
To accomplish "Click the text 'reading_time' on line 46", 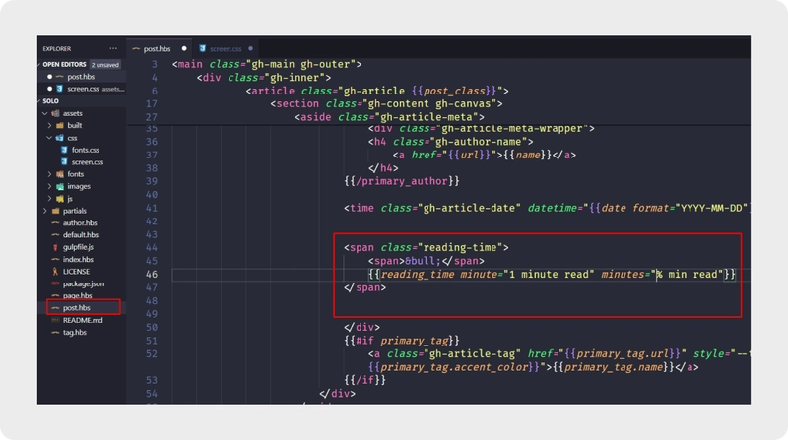I will [418, 275].
